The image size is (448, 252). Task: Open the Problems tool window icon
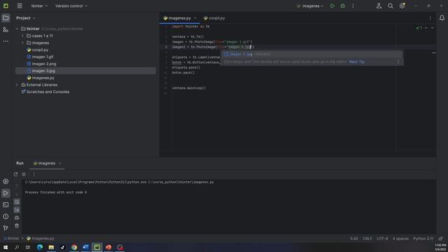[x=6, y=216]
